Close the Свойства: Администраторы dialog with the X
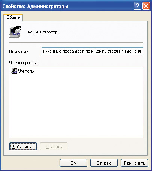The height and width of the screenshot is (171, 152). click(146, 6)
